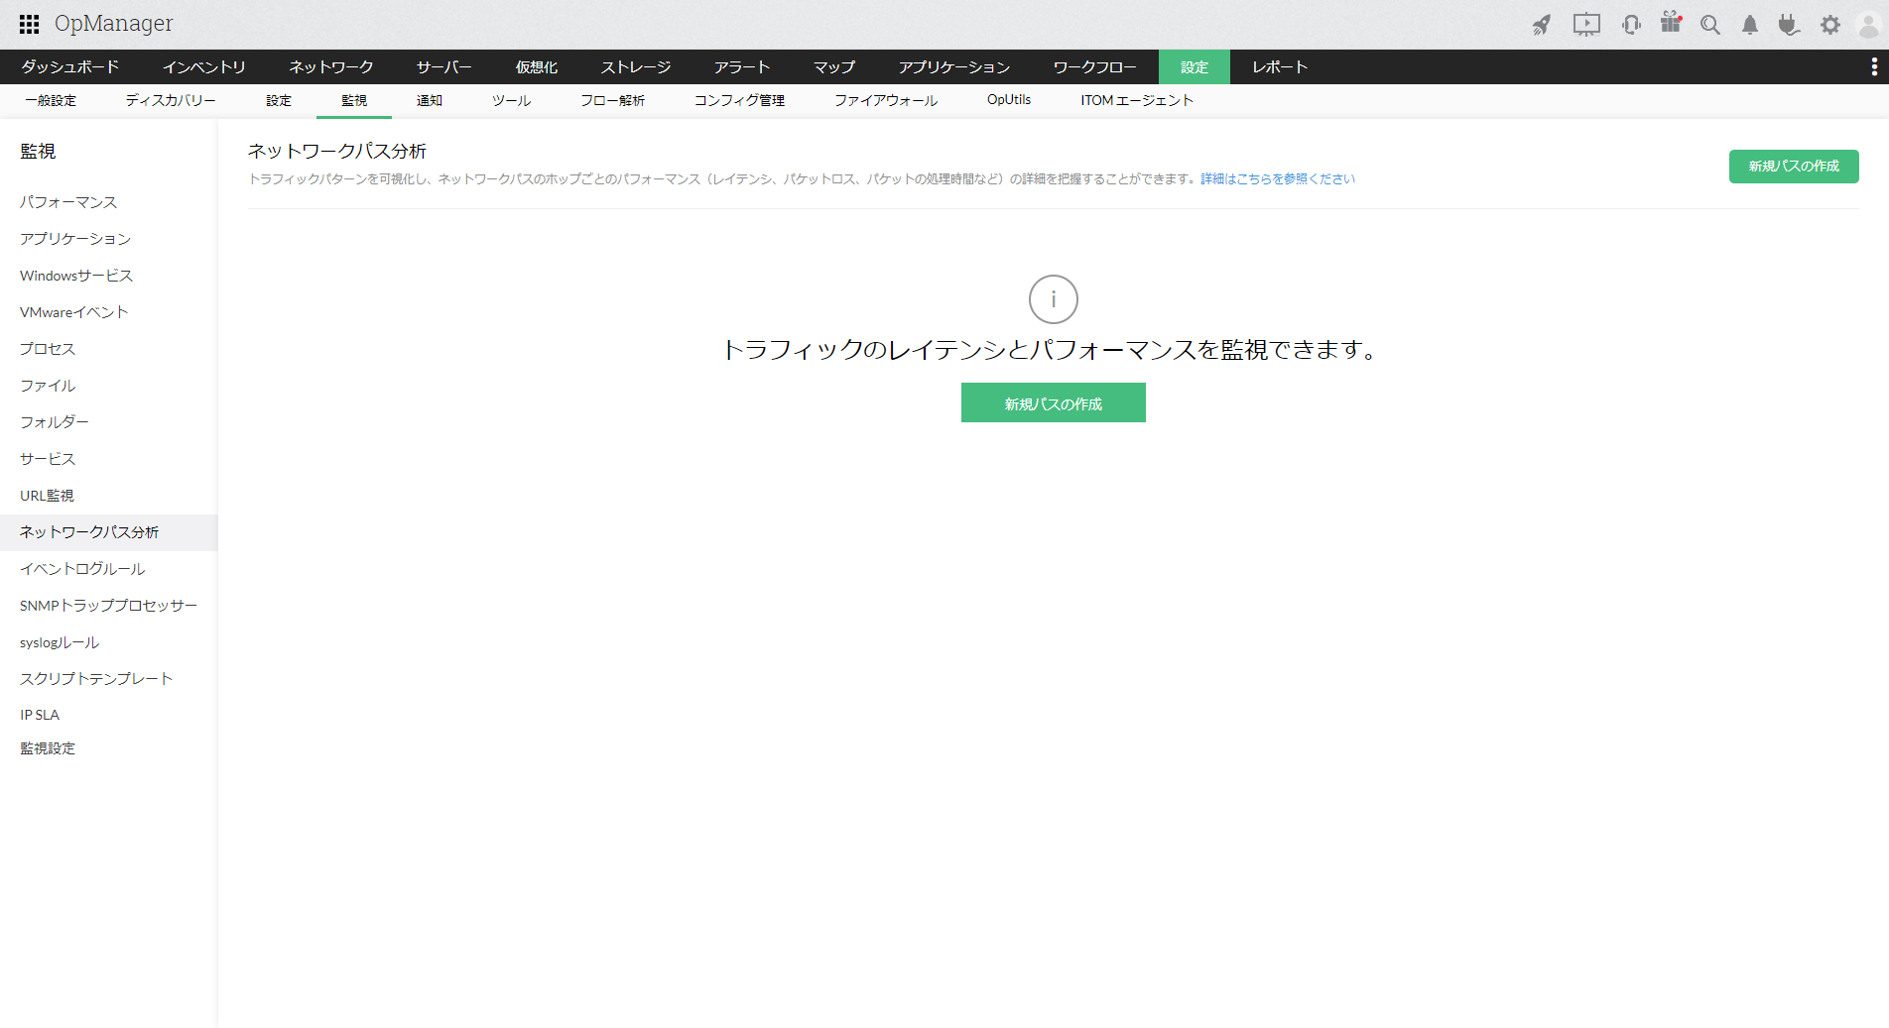Open the レポート menu
The image size is (1889, 1028).
click(x=1278, y=66)
